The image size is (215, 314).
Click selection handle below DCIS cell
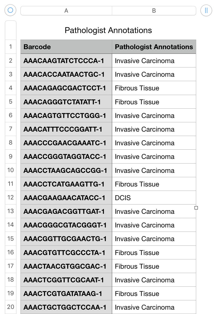click(x=196, y=208)
